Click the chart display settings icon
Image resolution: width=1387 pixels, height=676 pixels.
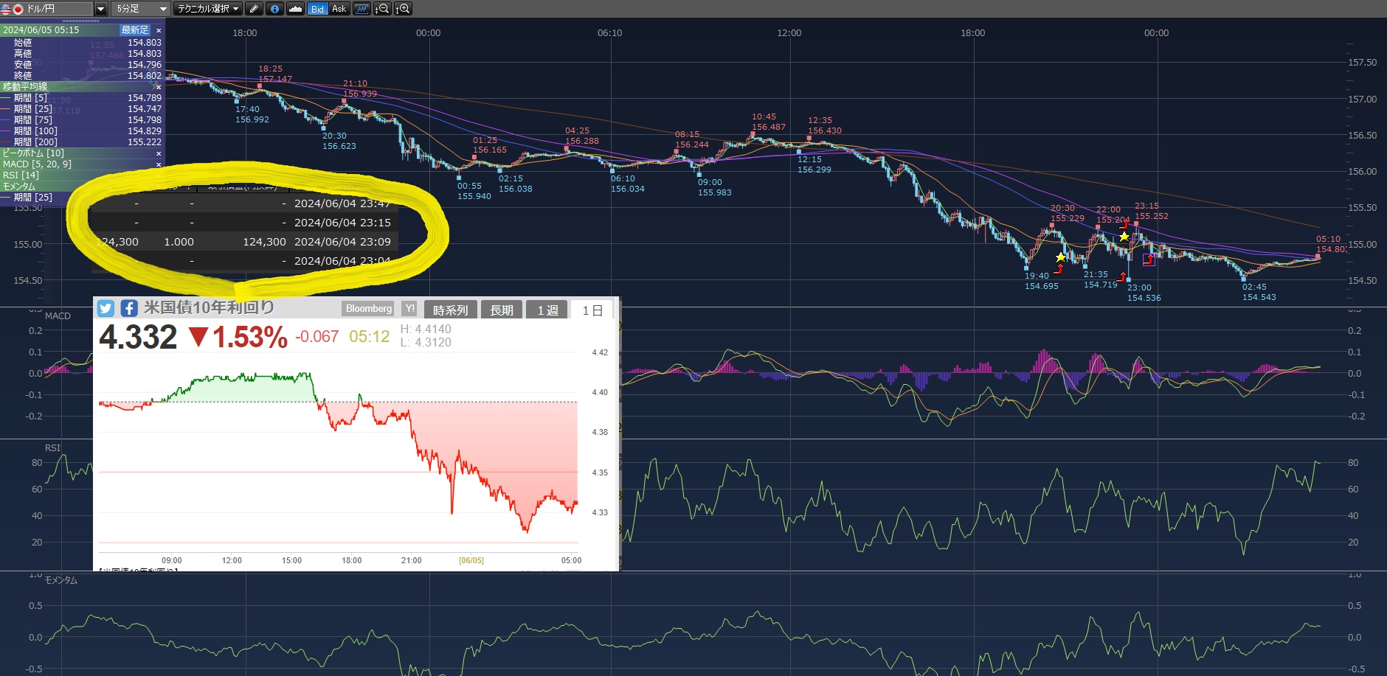point(362,9)
